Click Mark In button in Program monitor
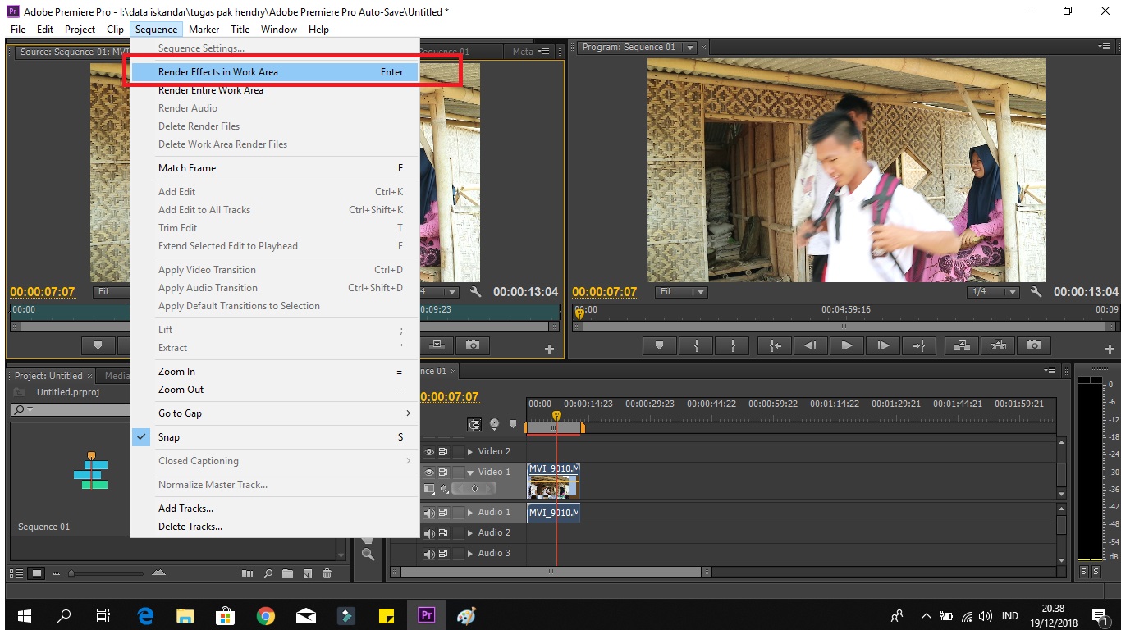Viewport: 1121px width, 630px height. click(x=696, y=346)
